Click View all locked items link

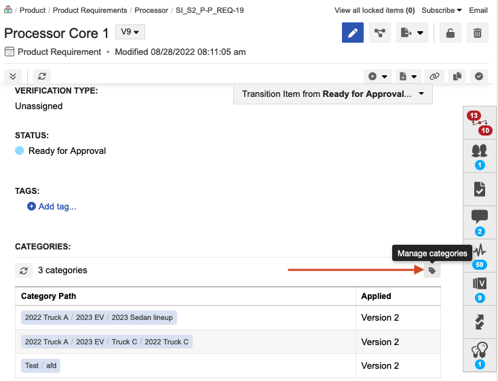375,10
